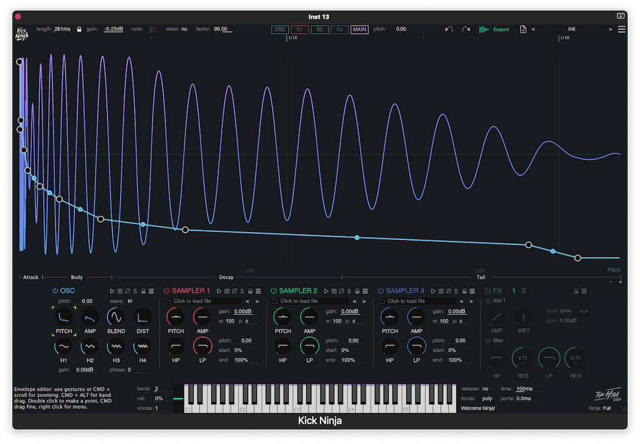The image size is (640, 444).
Task: Toggle solo S button in OSC header
Action: pos(135,291)
